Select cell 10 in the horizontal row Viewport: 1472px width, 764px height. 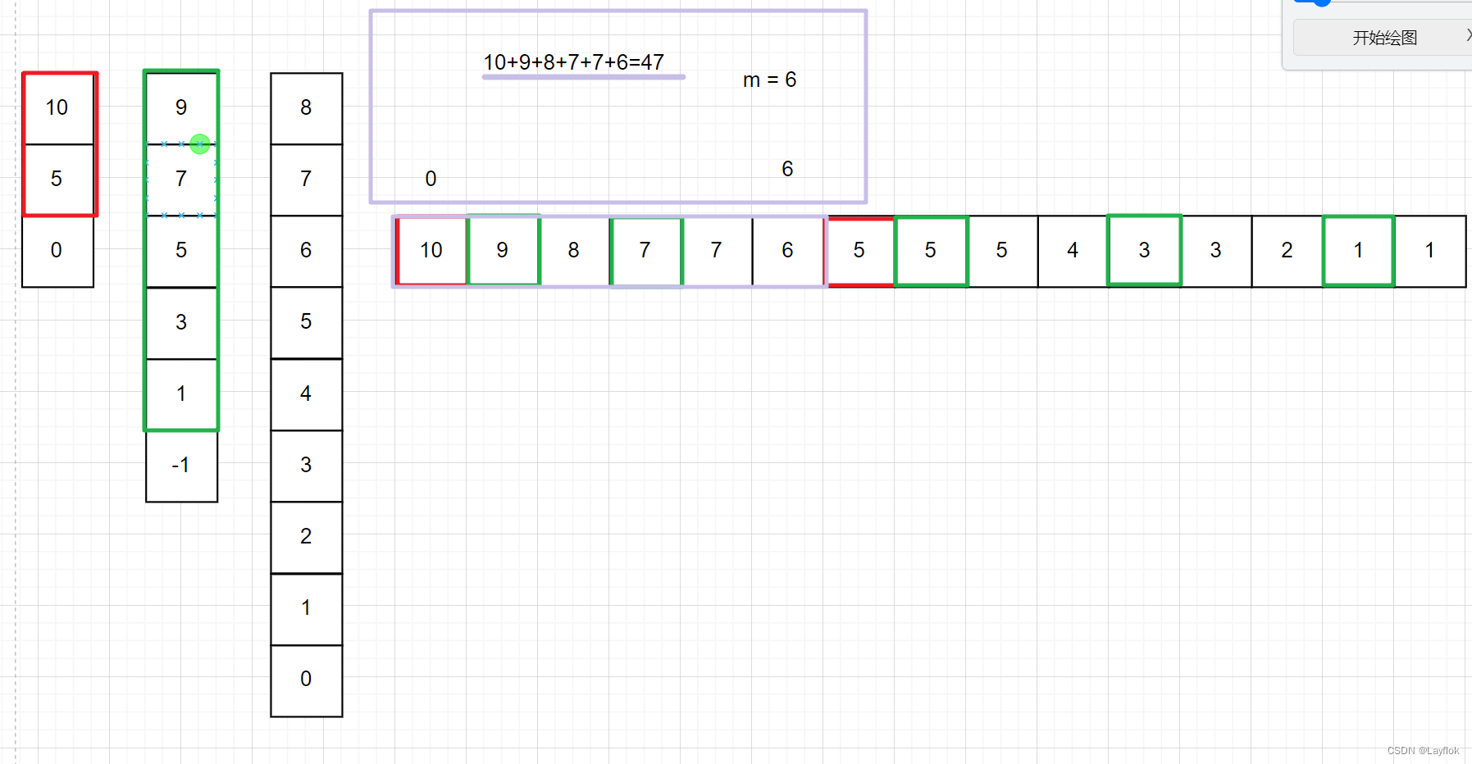pyautogui.click(x=431, y=251)
